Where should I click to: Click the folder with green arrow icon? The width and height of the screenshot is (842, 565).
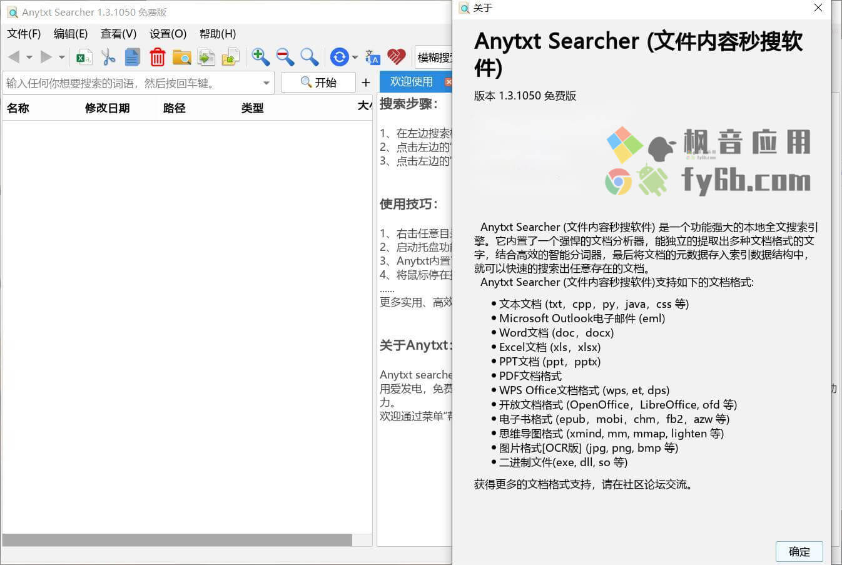tap(231, 58)
